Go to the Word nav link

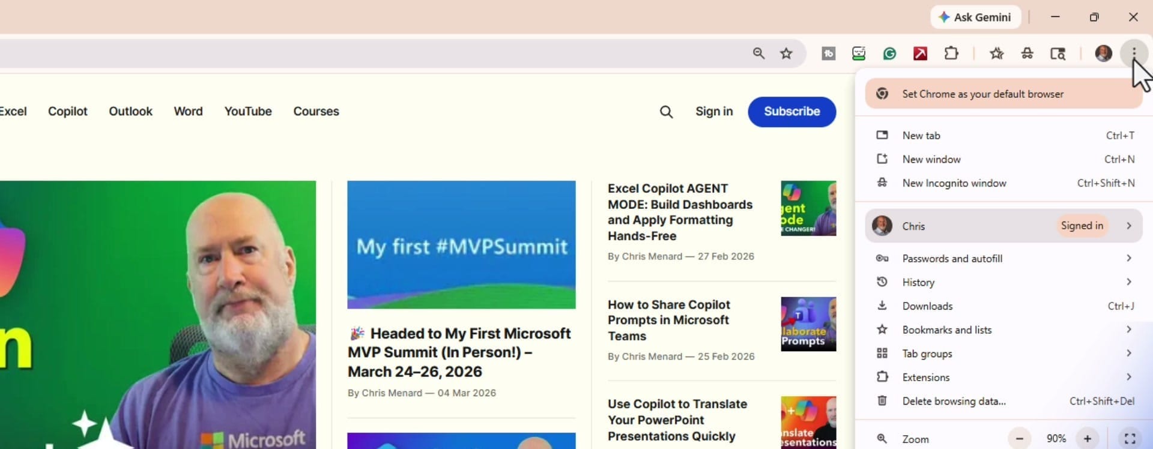tap(188, 112)
